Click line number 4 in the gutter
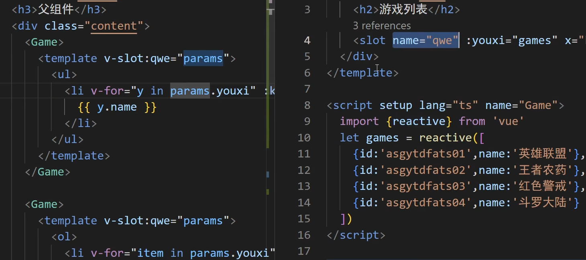 pos(307,40)
